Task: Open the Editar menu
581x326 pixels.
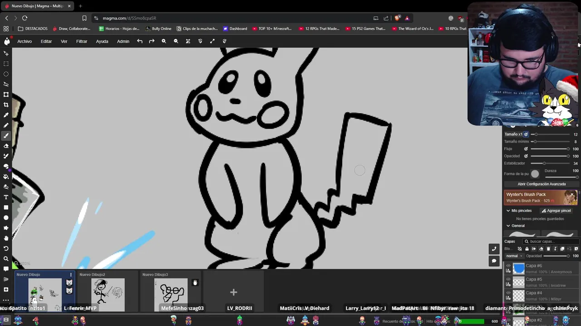Action: (46, 41)
